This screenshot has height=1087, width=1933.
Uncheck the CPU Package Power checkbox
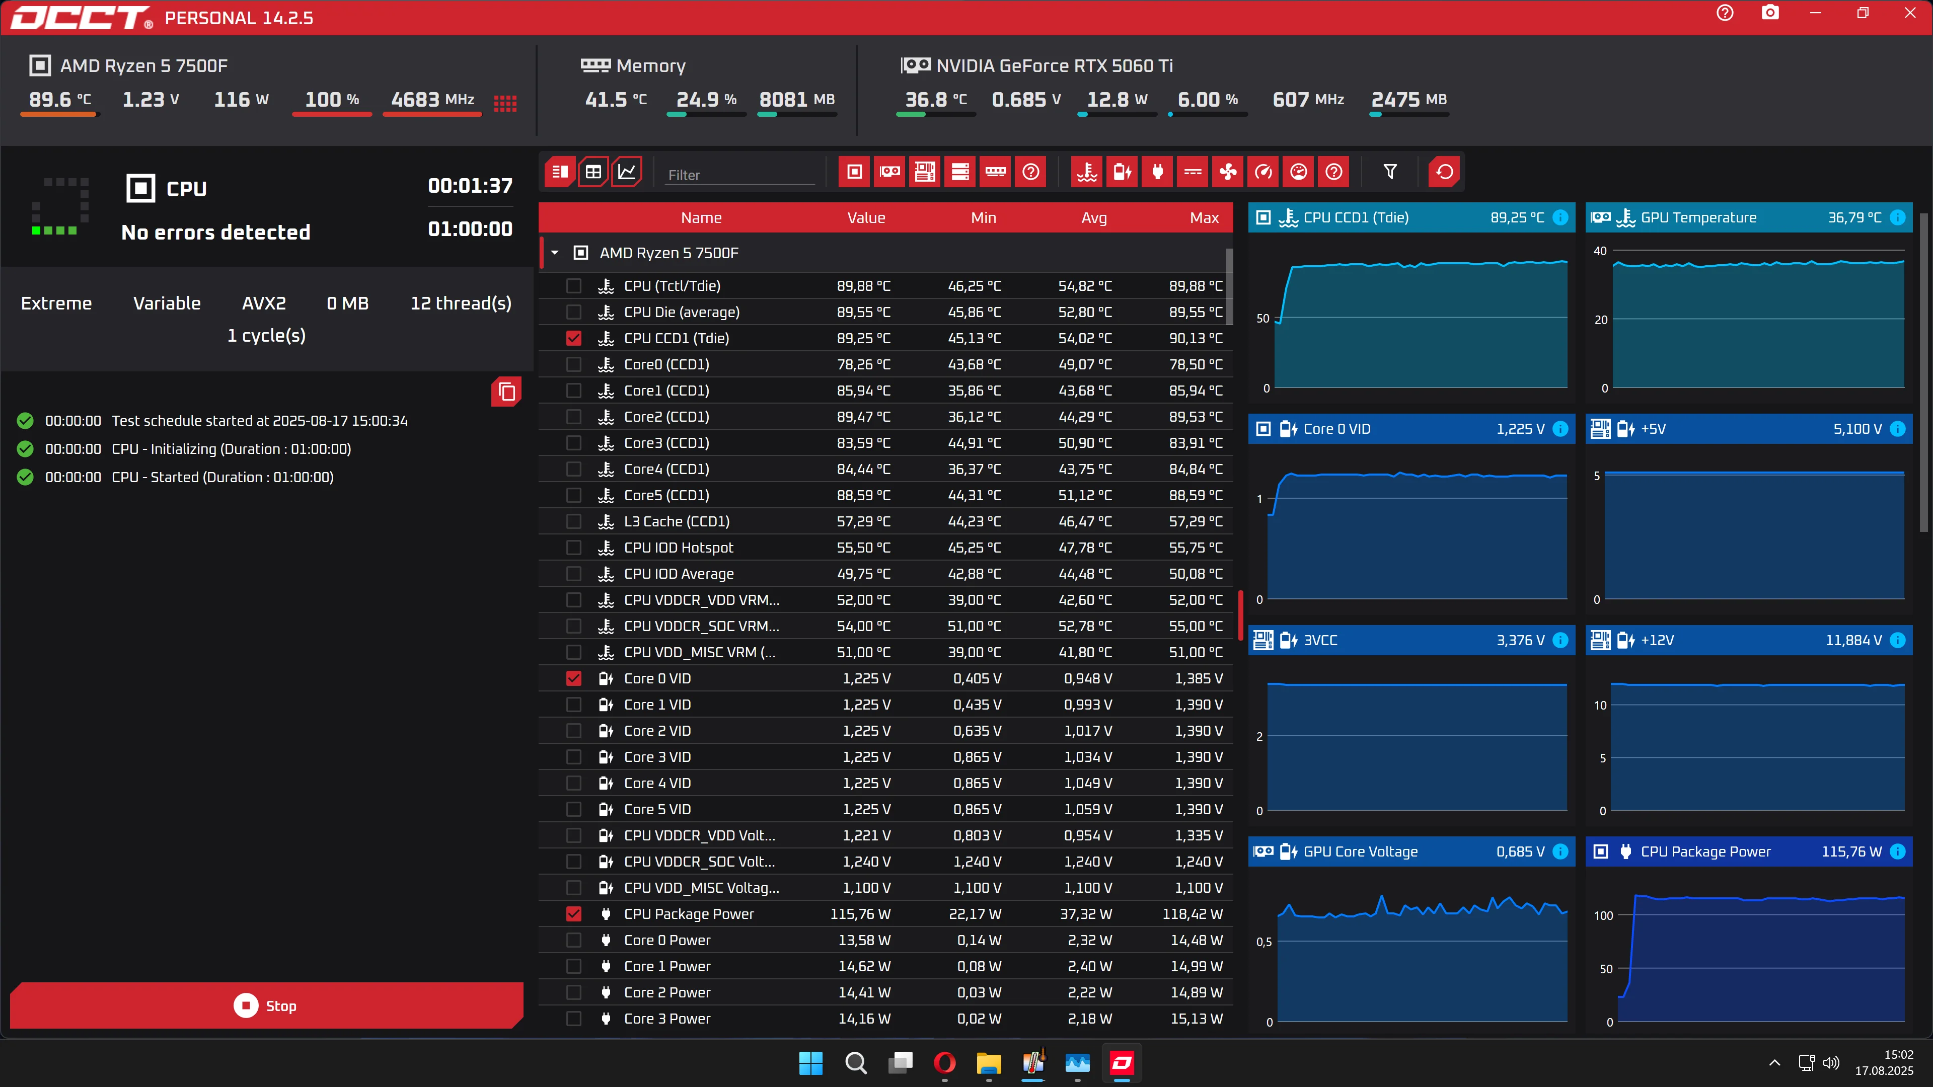(x=574, y=914)
